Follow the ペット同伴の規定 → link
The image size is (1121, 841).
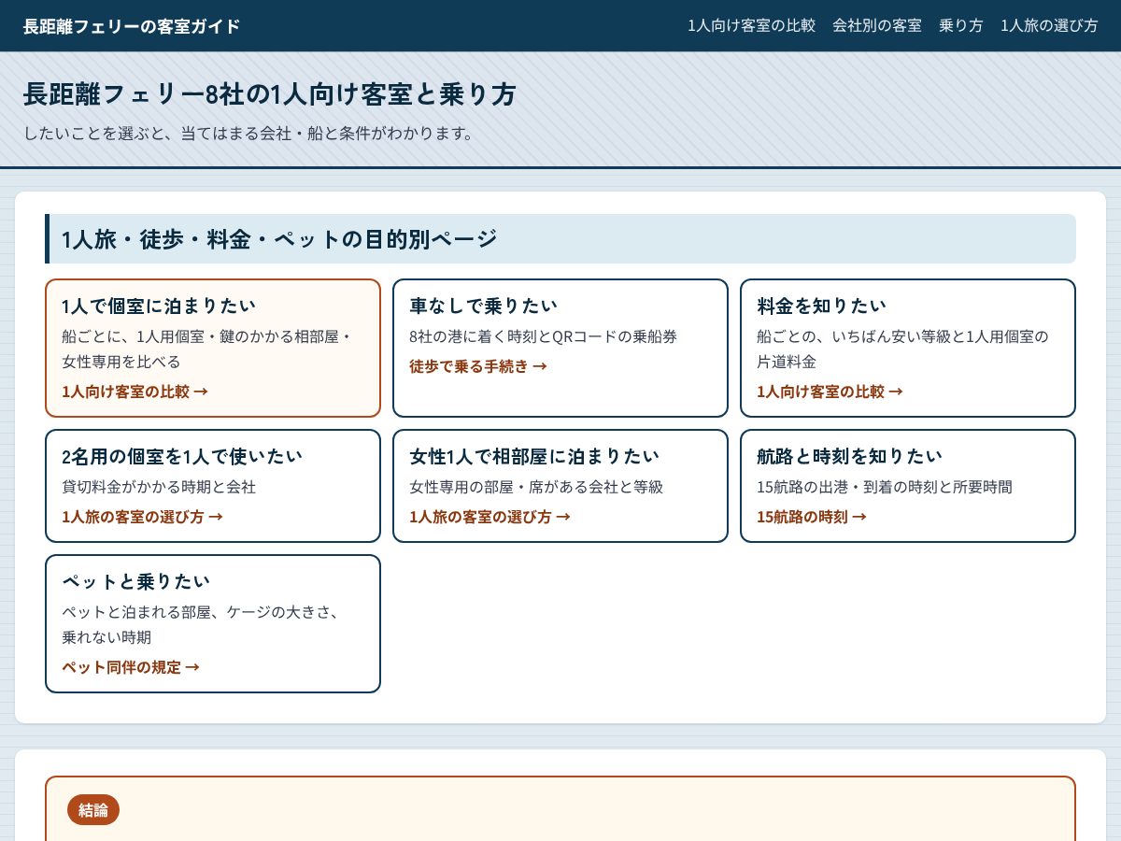tap(131, 667)
